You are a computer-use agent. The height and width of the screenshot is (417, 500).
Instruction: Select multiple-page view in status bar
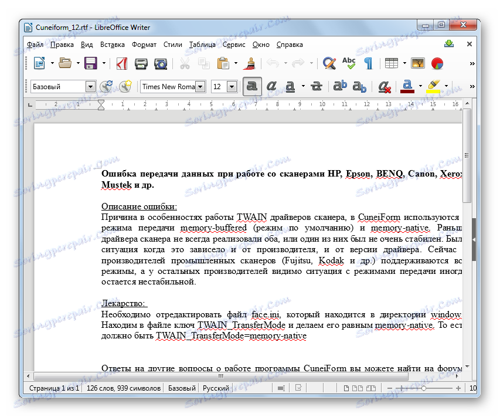click(358, 388)
